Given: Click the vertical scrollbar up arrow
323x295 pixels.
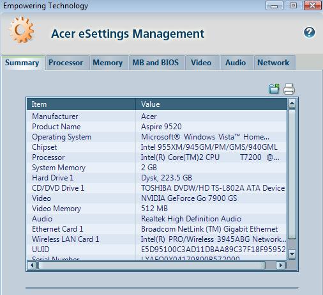Looking at the screenshot, I should click(292, 104).
